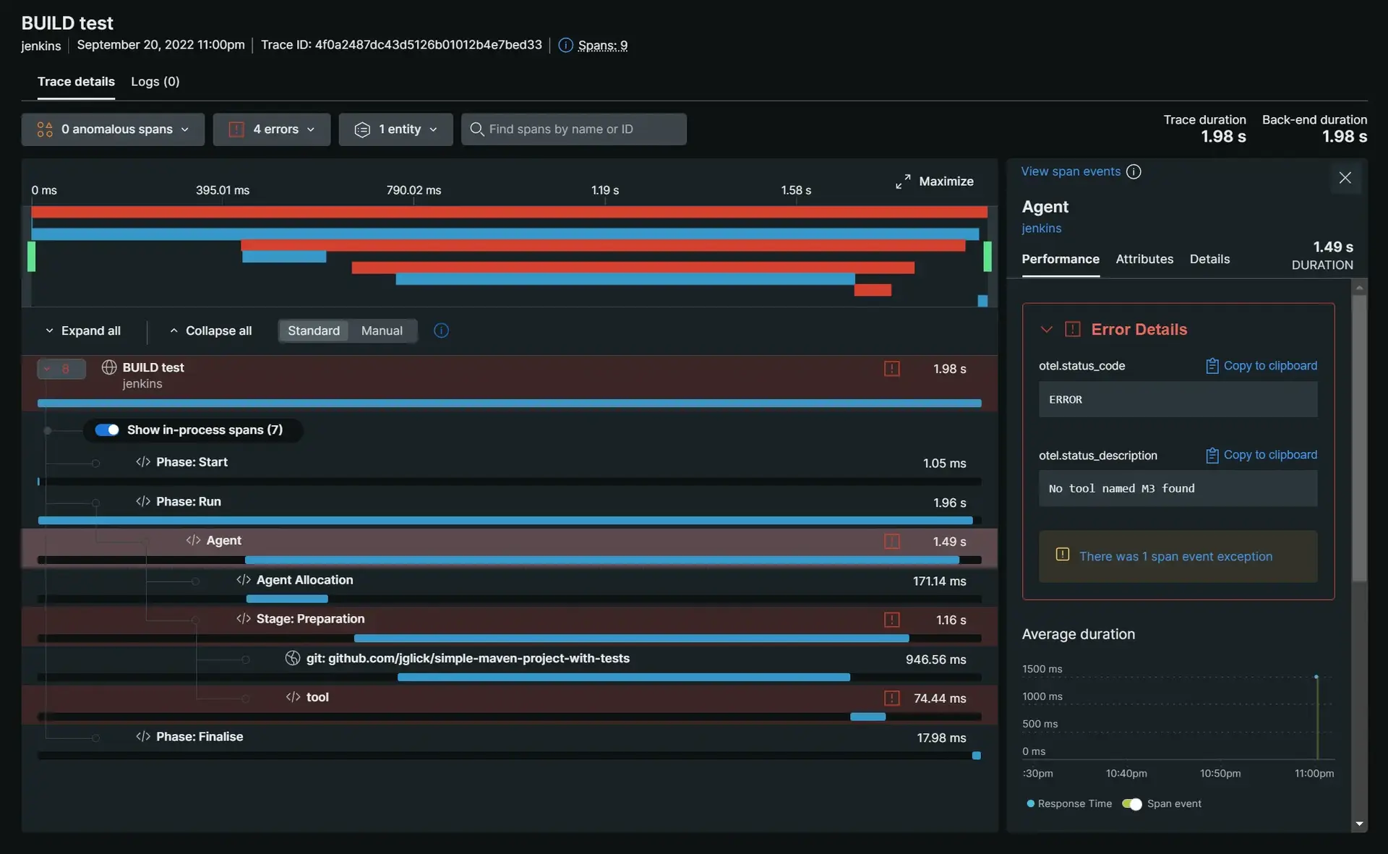This screenshot has width=1388, height=854.
Task: Expand all spans
Action: (82, 330)
